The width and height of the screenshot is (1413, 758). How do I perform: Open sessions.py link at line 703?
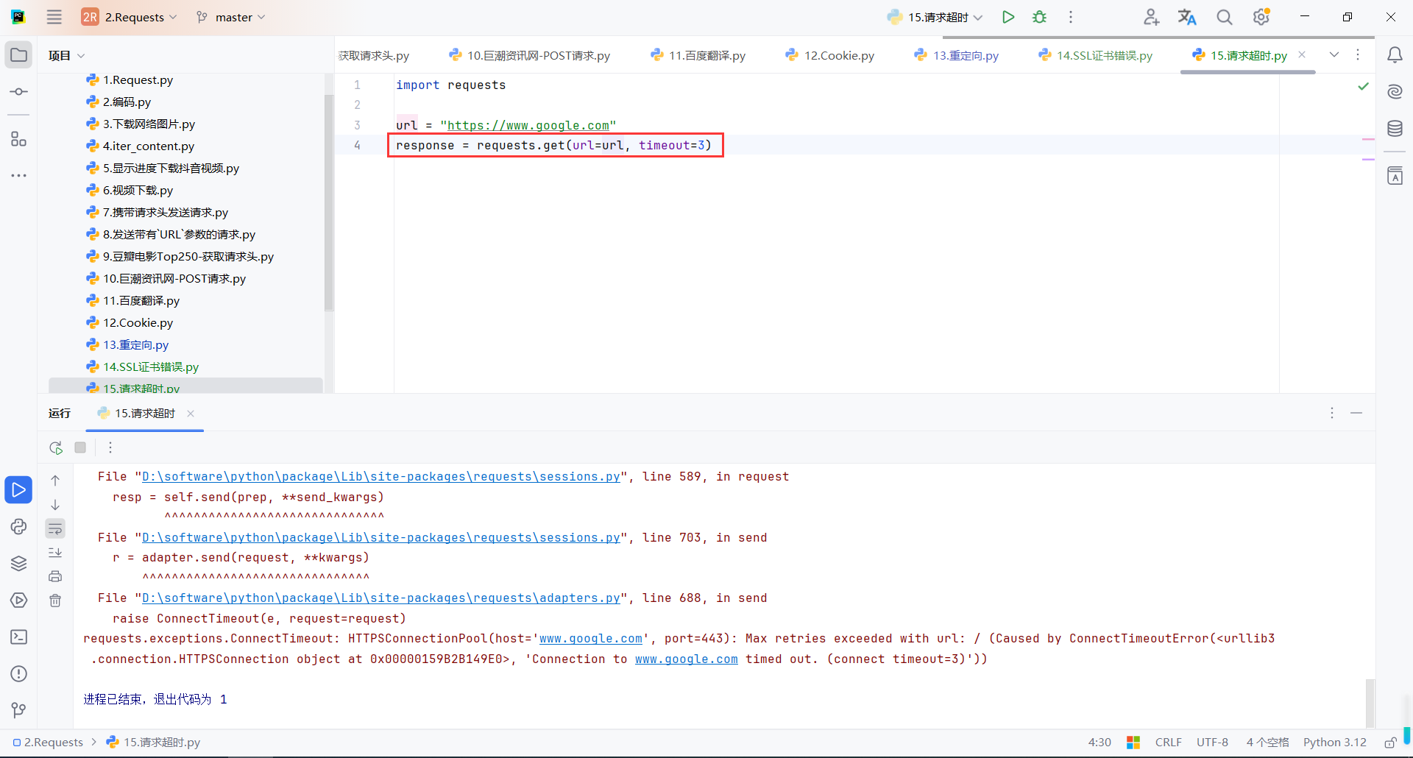pos(381,538)
